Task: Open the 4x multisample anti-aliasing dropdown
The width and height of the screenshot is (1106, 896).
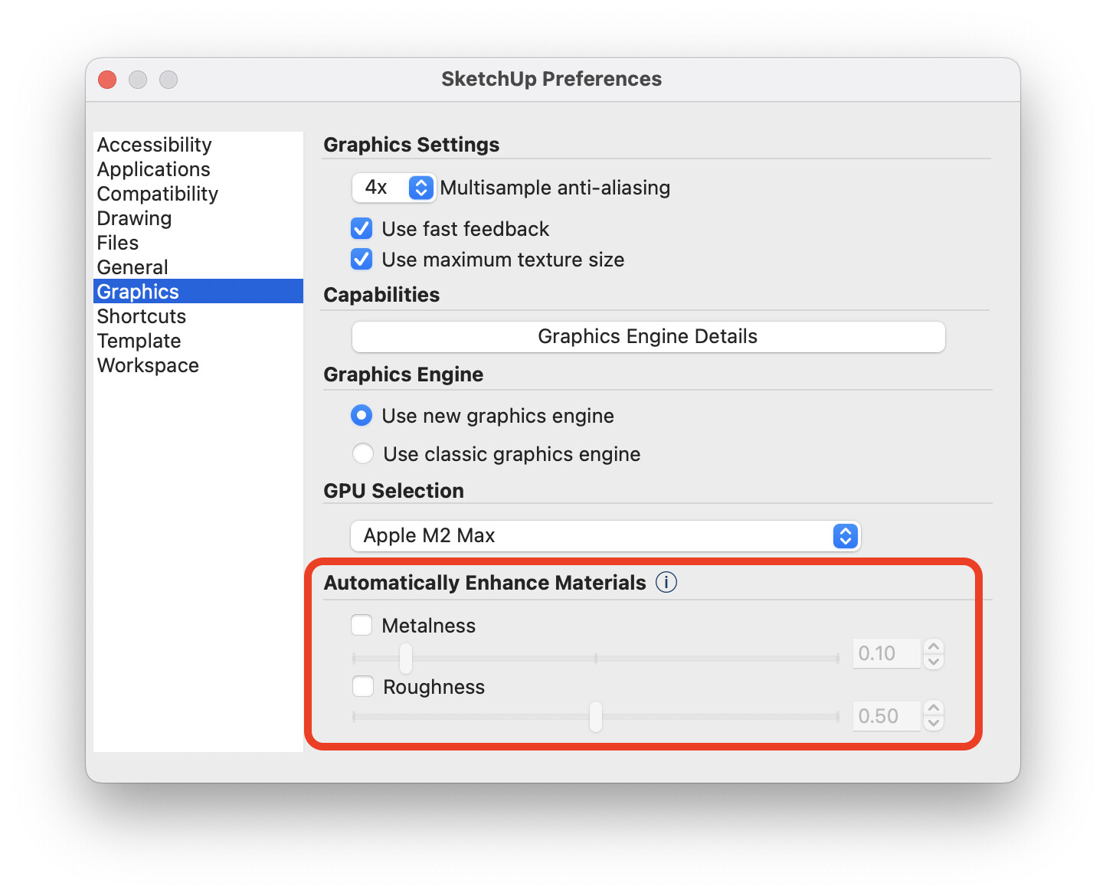Action: (394, 188)
